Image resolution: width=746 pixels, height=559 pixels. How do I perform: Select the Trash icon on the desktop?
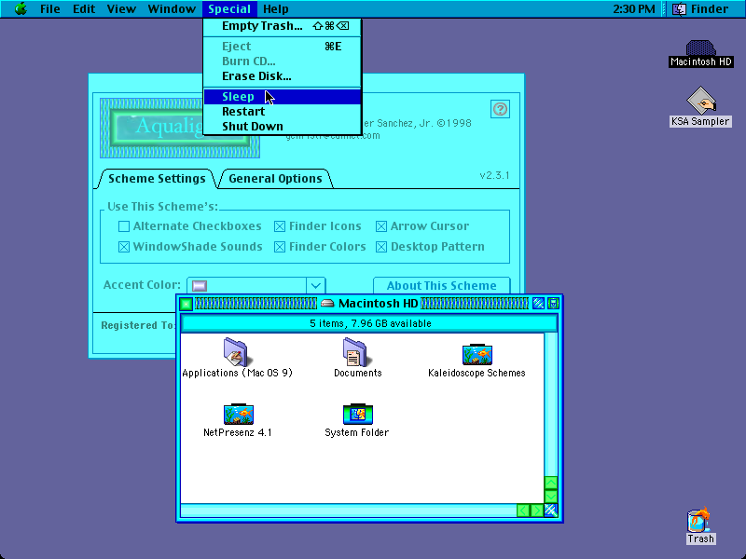698,520
